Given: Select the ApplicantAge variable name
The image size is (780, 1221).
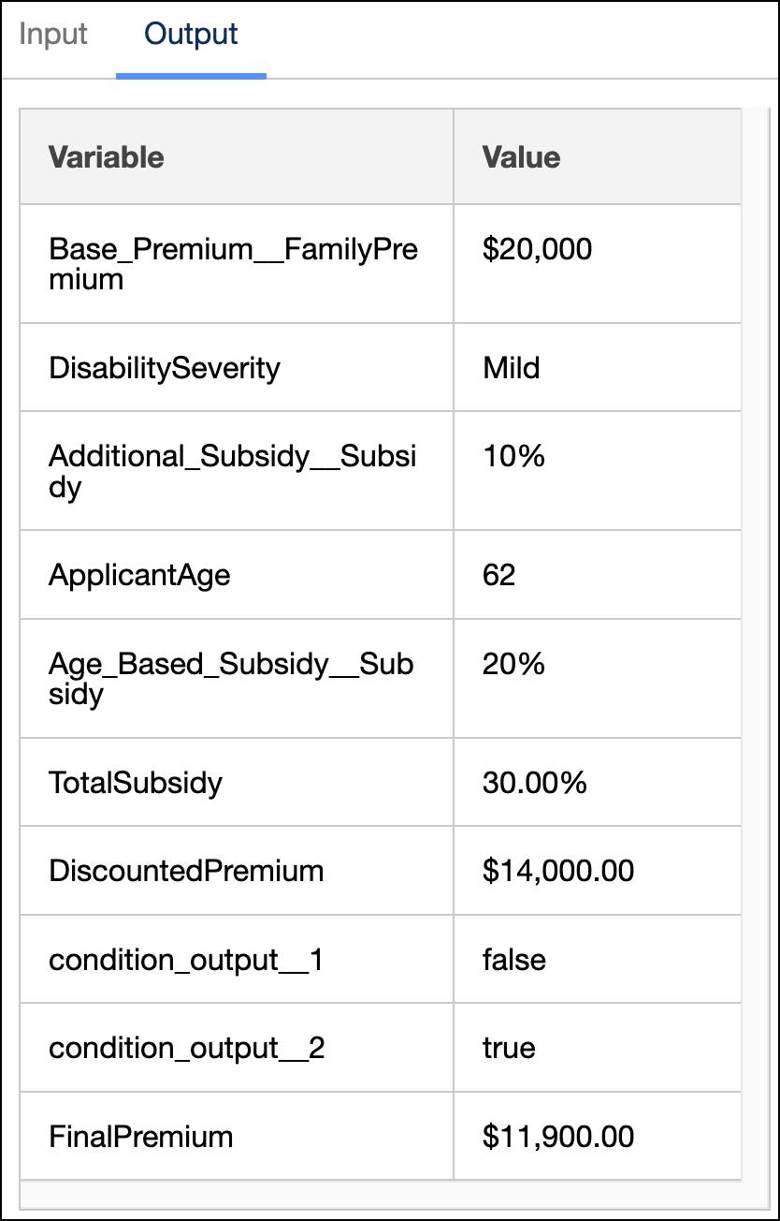Looking at the screenshot, I should 139,575.
